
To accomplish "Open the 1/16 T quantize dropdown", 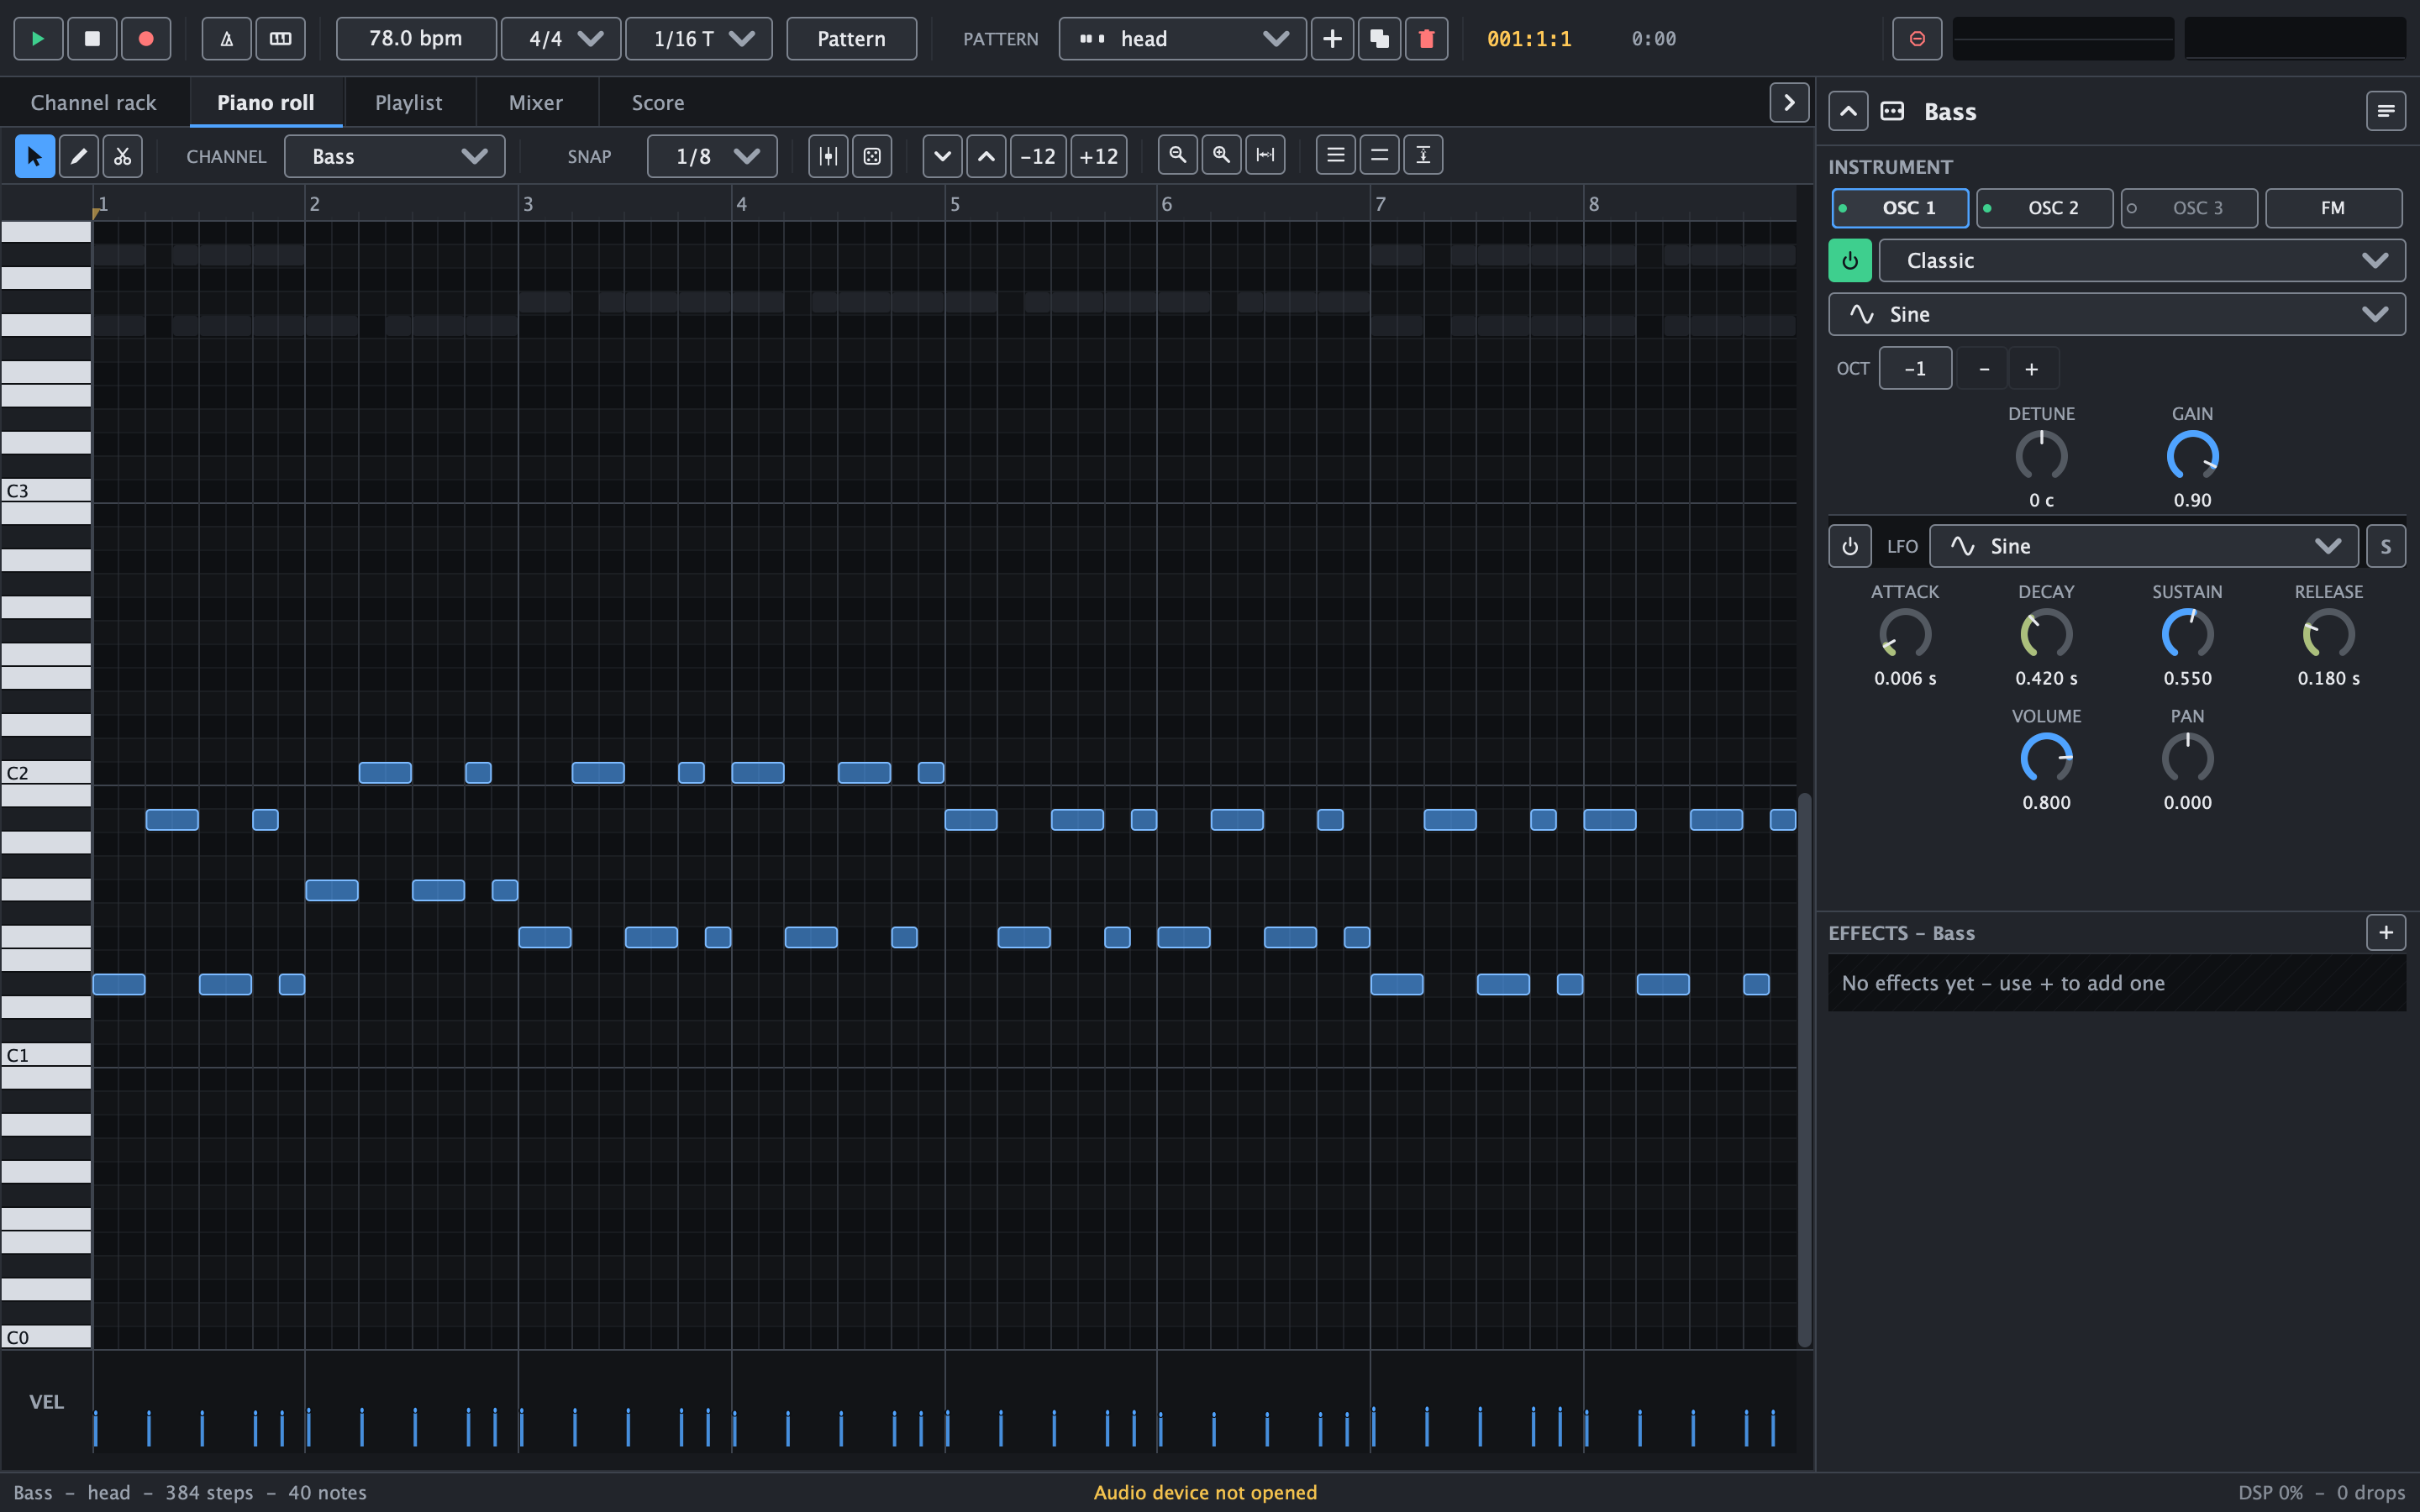I will (699, 39).
